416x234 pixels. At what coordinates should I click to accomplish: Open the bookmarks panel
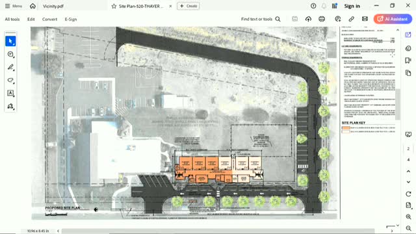[x=408, y=60]
